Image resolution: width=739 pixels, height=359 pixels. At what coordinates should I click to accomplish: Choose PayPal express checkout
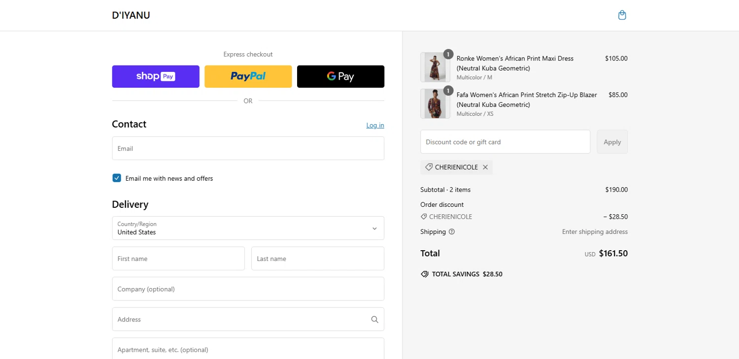tap(248, 76)
